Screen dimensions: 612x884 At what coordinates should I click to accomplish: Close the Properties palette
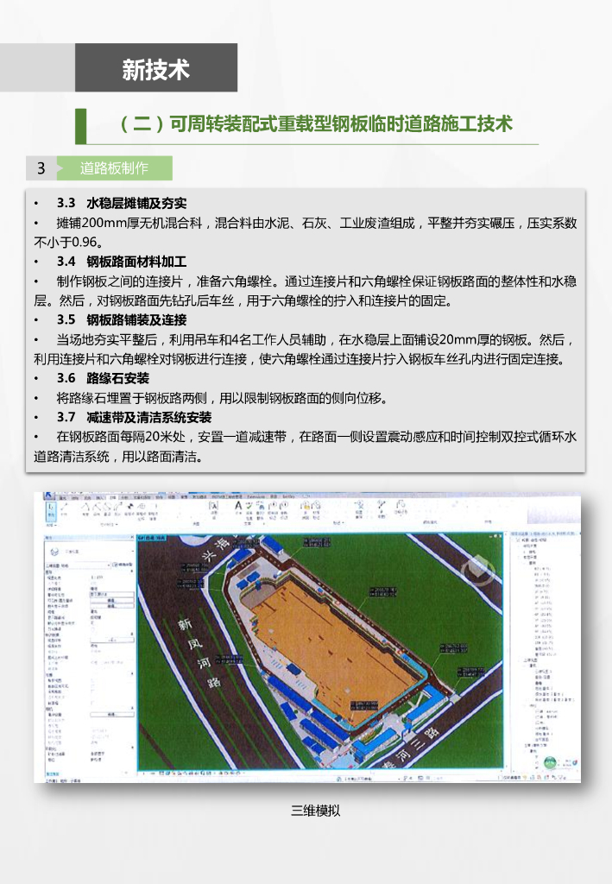point(132,537)
